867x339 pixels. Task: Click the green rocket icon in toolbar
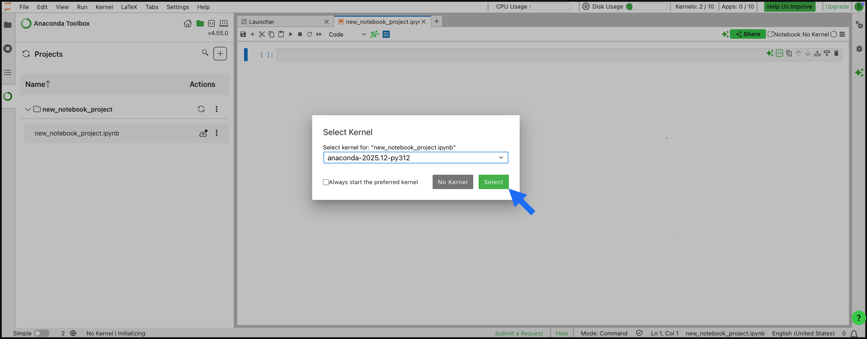coord(375,34)
